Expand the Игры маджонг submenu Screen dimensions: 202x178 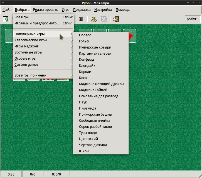43,46
